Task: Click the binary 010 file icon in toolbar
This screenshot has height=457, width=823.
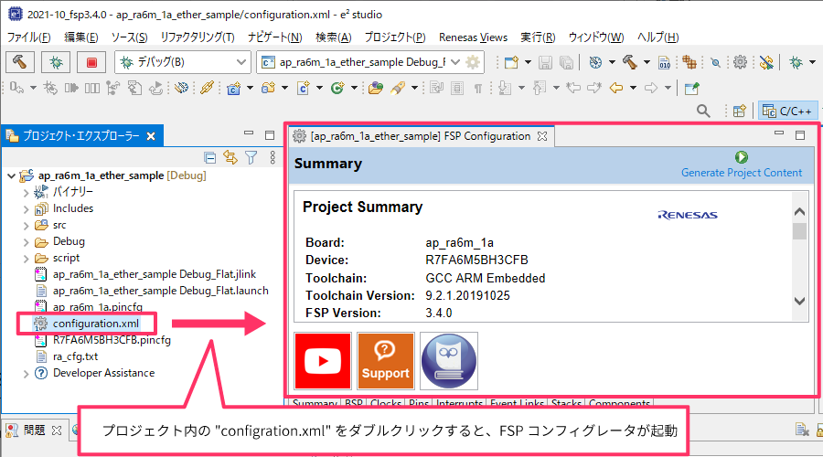Action: [x=664, y=62]
